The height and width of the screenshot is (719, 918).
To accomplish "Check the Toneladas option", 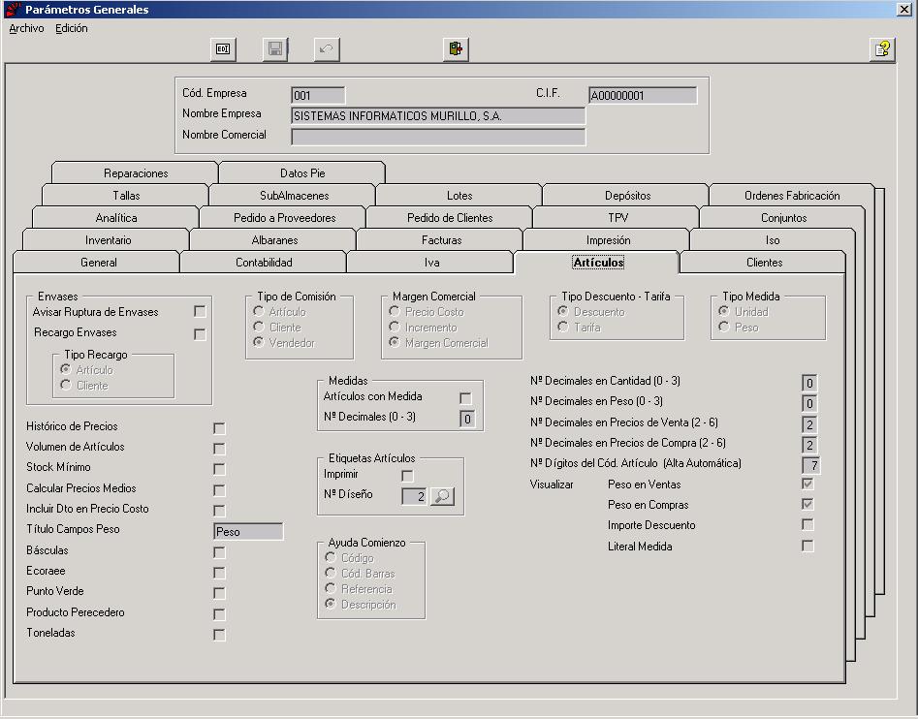I will [219, 635].
